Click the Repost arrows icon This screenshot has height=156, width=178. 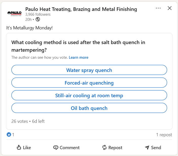(x=104, y=147)
